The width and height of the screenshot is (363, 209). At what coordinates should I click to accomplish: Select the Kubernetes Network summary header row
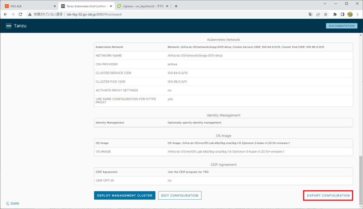click(224, 47)
